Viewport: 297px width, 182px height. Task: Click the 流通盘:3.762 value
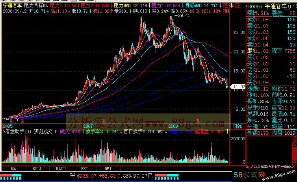point(208,132)
